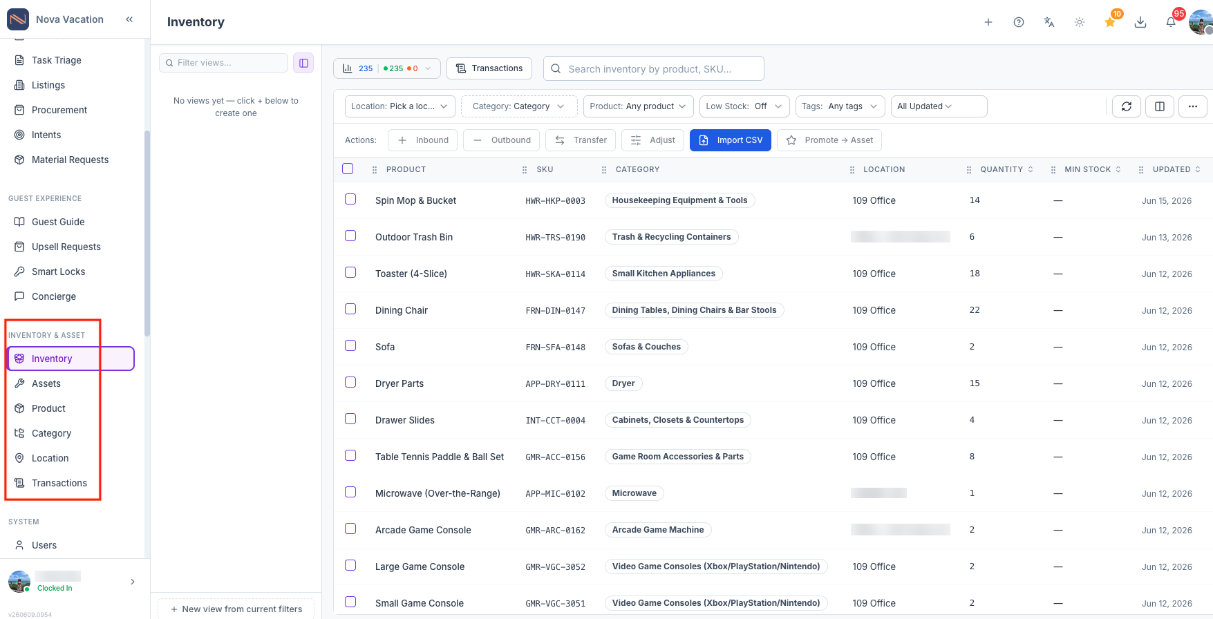The width and height of the screenshot is (1213, 619).
Task: Check the Dryer Parts row
Action: tap(350, 382)
